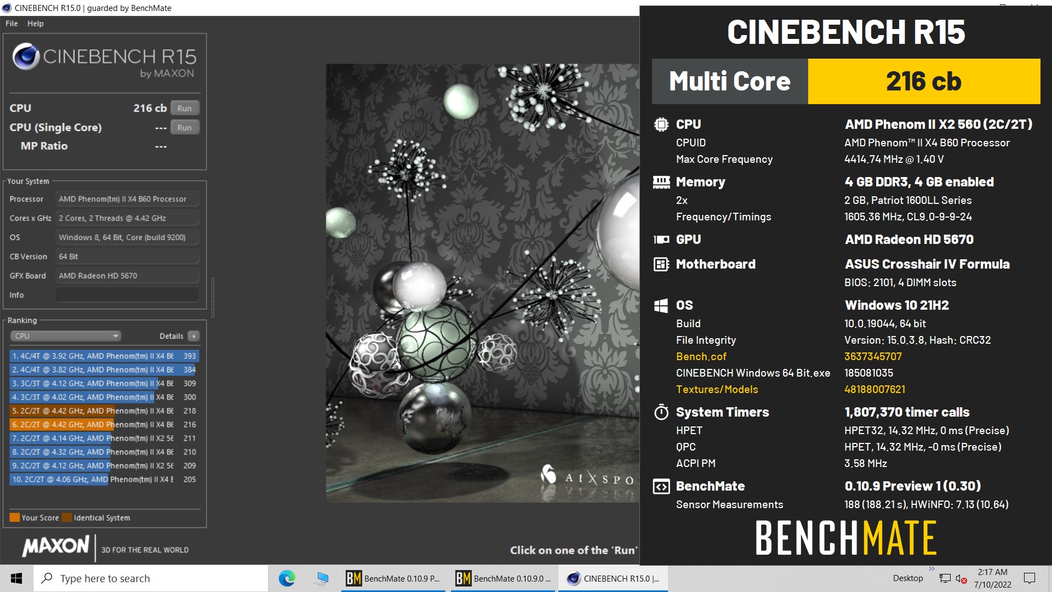Click the BenchMate Memory module icon
The height and width of the screenshot is (592, 1052).
[661, 182]
